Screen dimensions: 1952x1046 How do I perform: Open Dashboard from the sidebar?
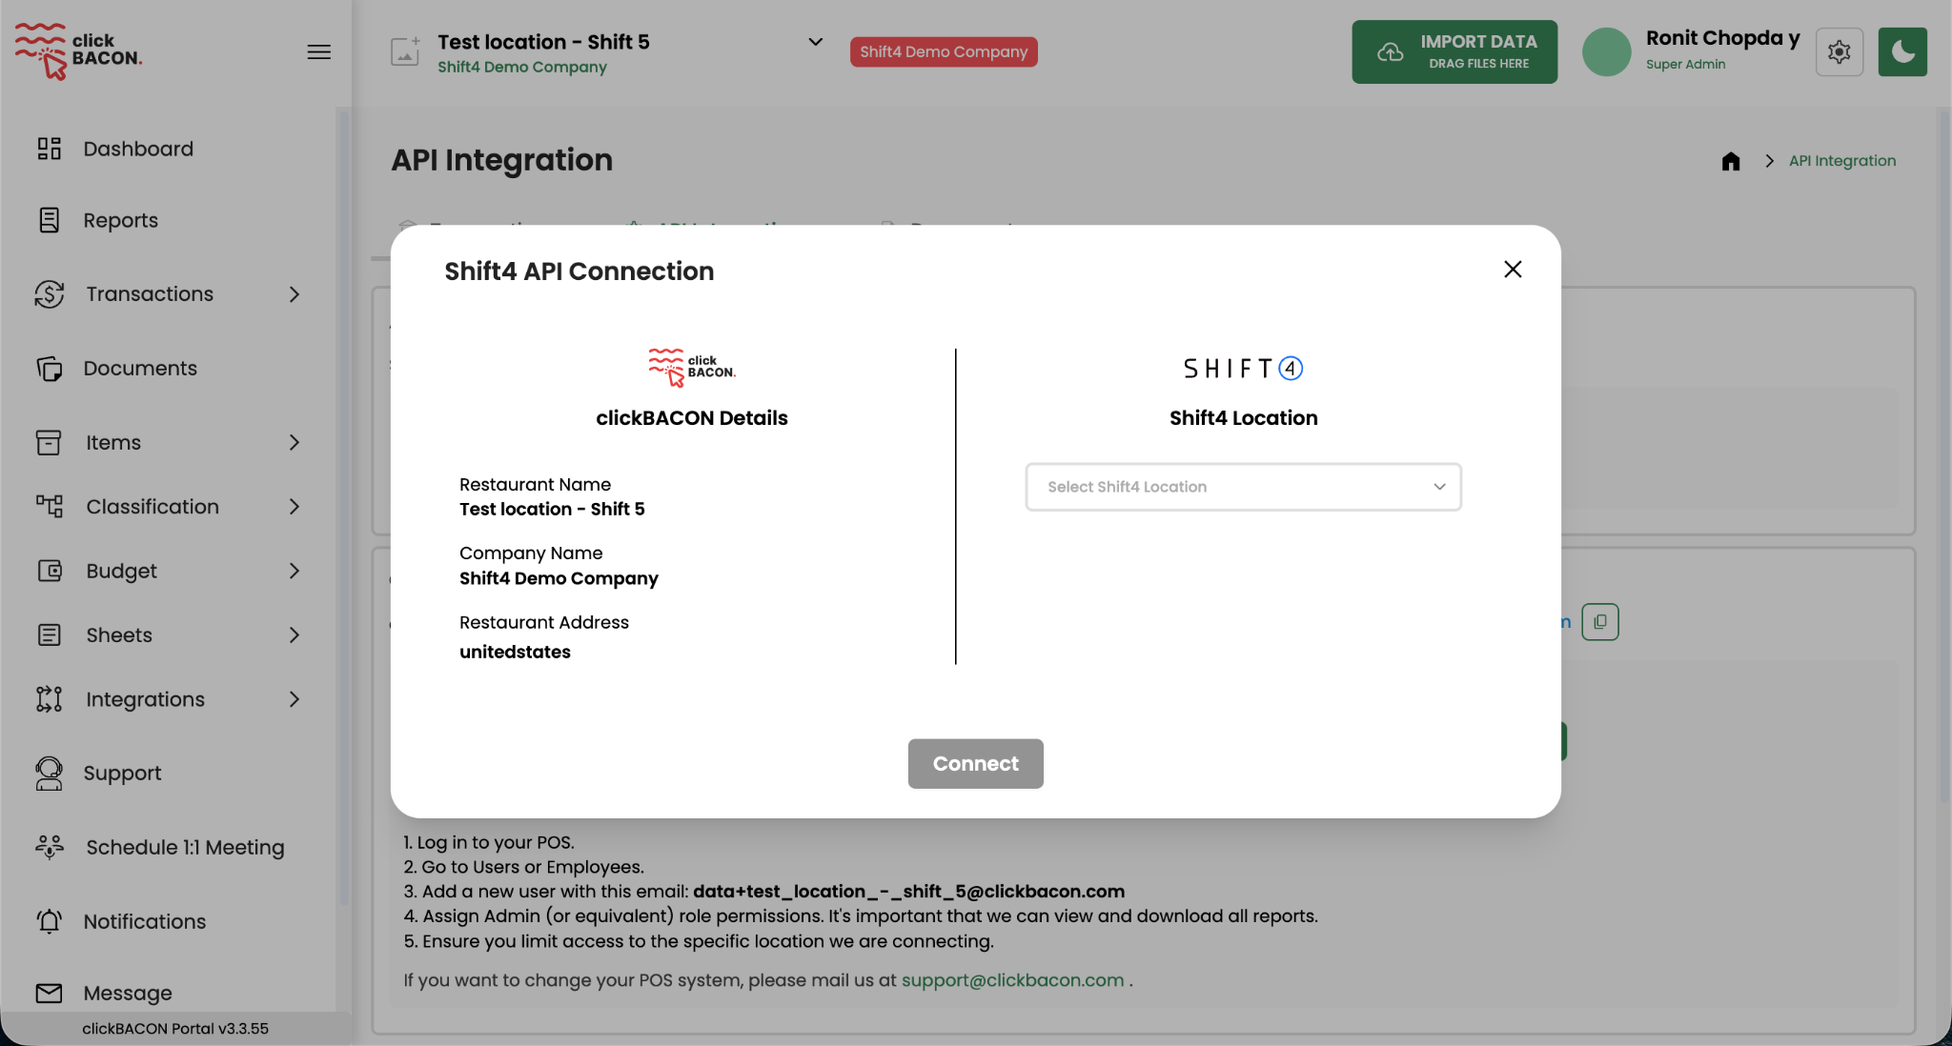[138, 149]
